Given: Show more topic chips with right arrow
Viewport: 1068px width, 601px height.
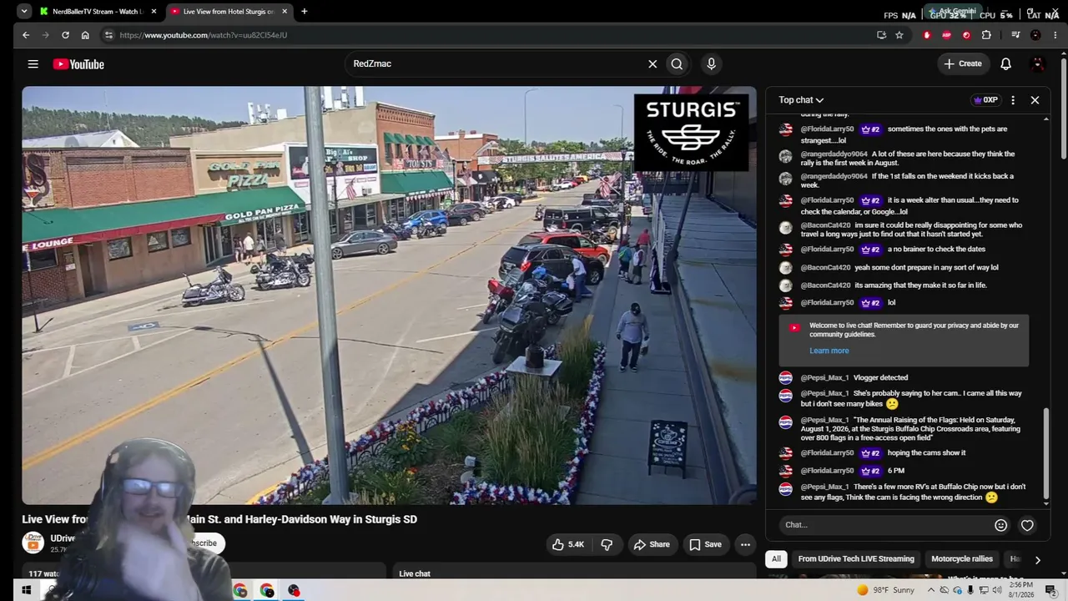Looking at the screenshot, I should 1037,560.
